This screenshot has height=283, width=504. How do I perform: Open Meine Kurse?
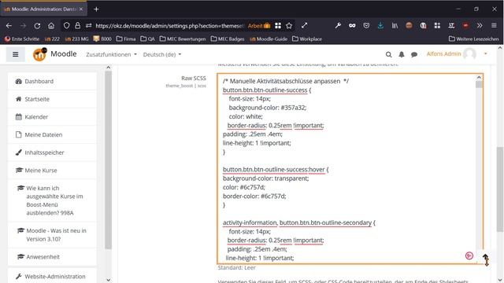pos(52,171)
